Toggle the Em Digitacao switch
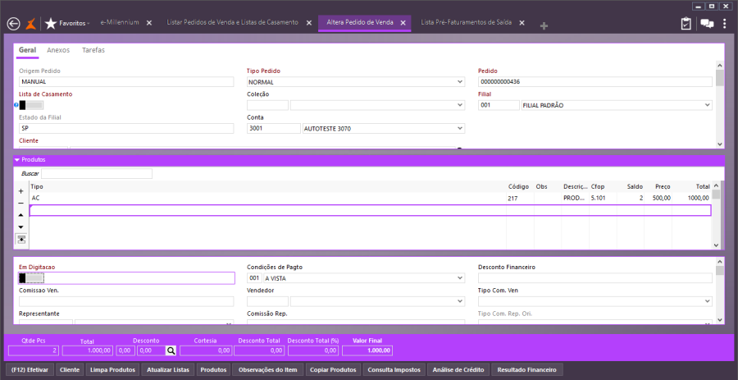 click(31, 278)
